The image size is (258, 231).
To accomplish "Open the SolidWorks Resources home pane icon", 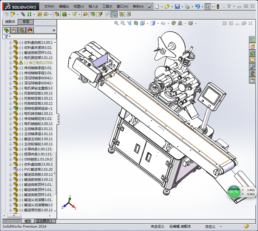I will 252,47.
